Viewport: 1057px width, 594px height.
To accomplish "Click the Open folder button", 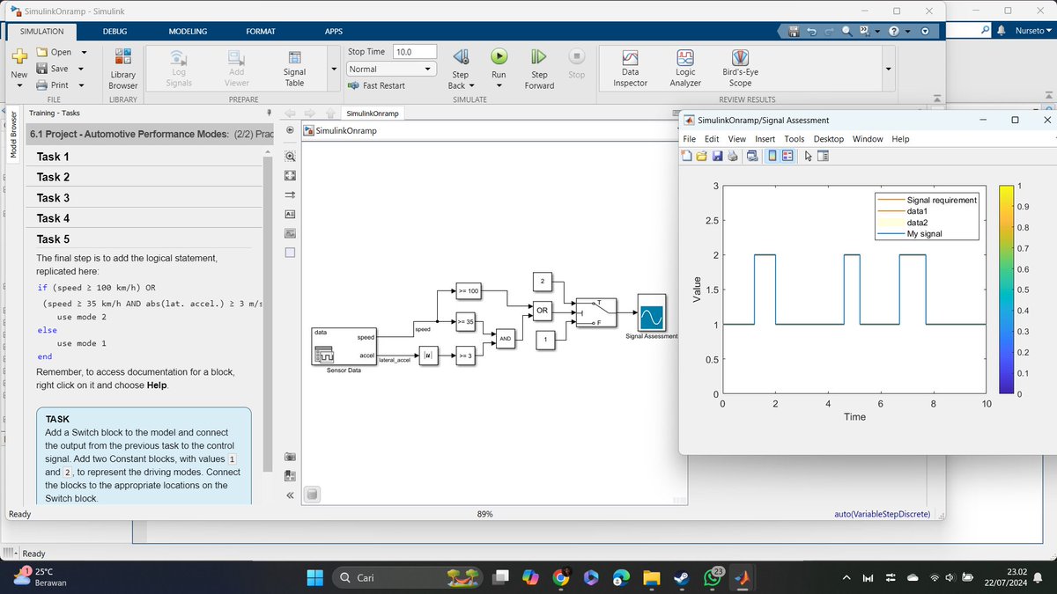I will point(55,52).
